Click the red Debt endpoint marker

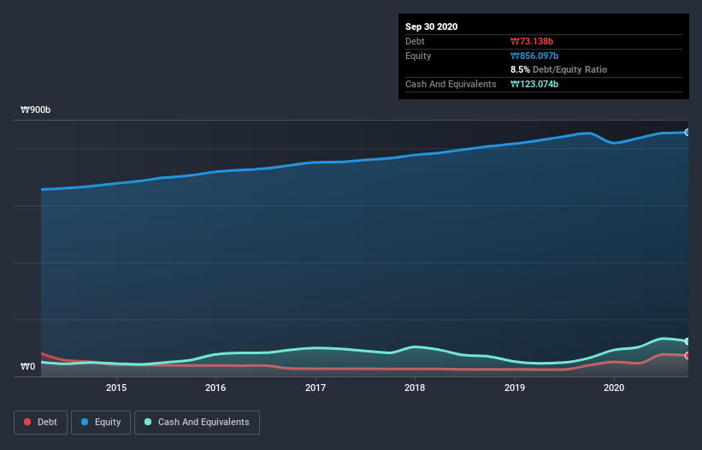click(x=687, y=356)
